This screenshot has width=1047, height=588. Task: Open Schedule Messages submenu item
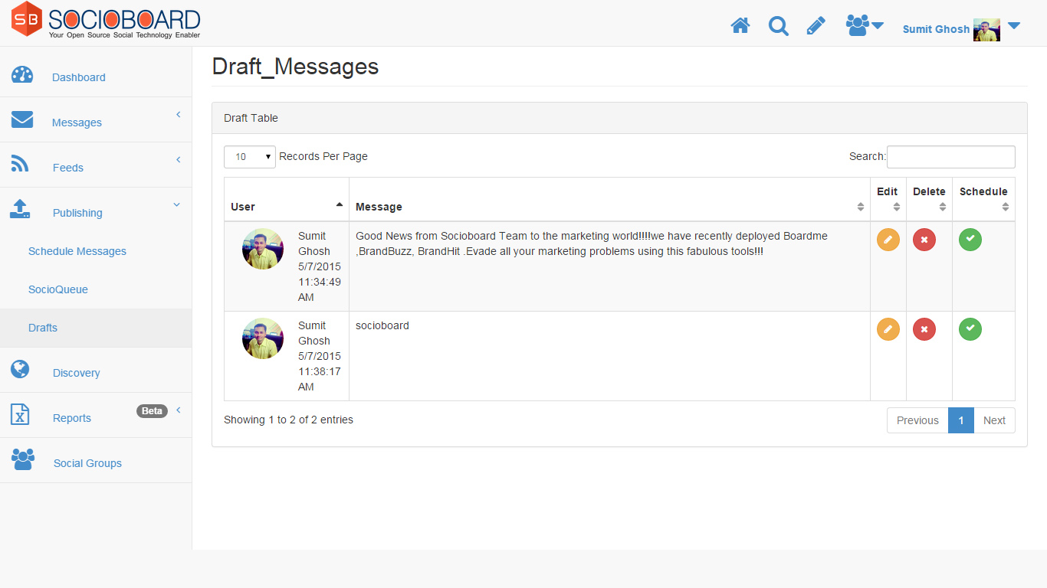click(x=77, y=251)
